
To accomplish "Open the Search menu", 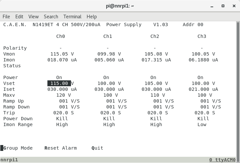I will pyautogui.click(x=51, y=17).
